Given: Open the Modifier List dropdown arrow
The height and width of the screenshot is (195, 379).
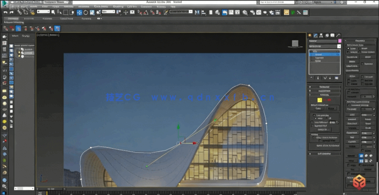Looking at the screenshot, I should coord(339,46).
